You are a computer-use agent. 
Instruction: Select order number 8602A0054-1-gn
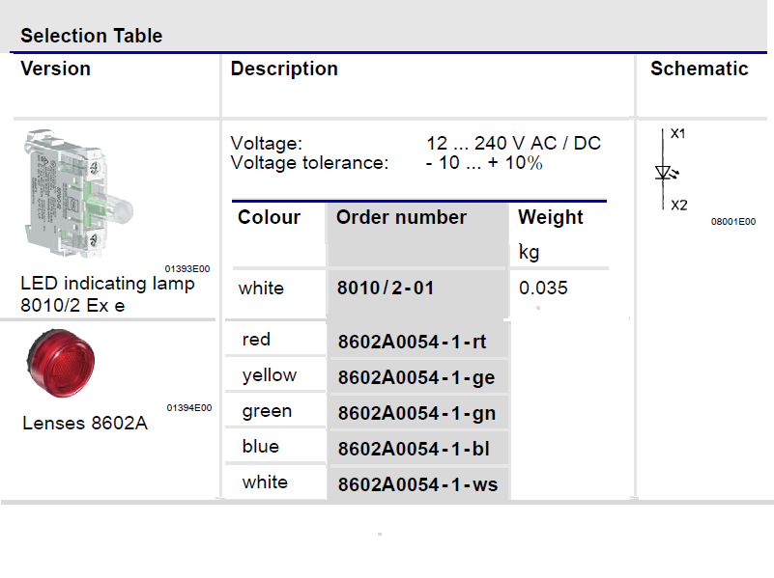coord(416,413)
